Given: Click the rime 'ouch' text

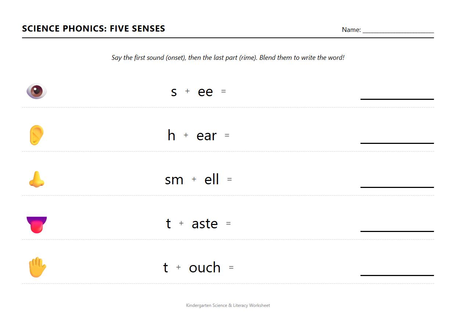Looking at the screenshot, I should click(x=205, y=268).
